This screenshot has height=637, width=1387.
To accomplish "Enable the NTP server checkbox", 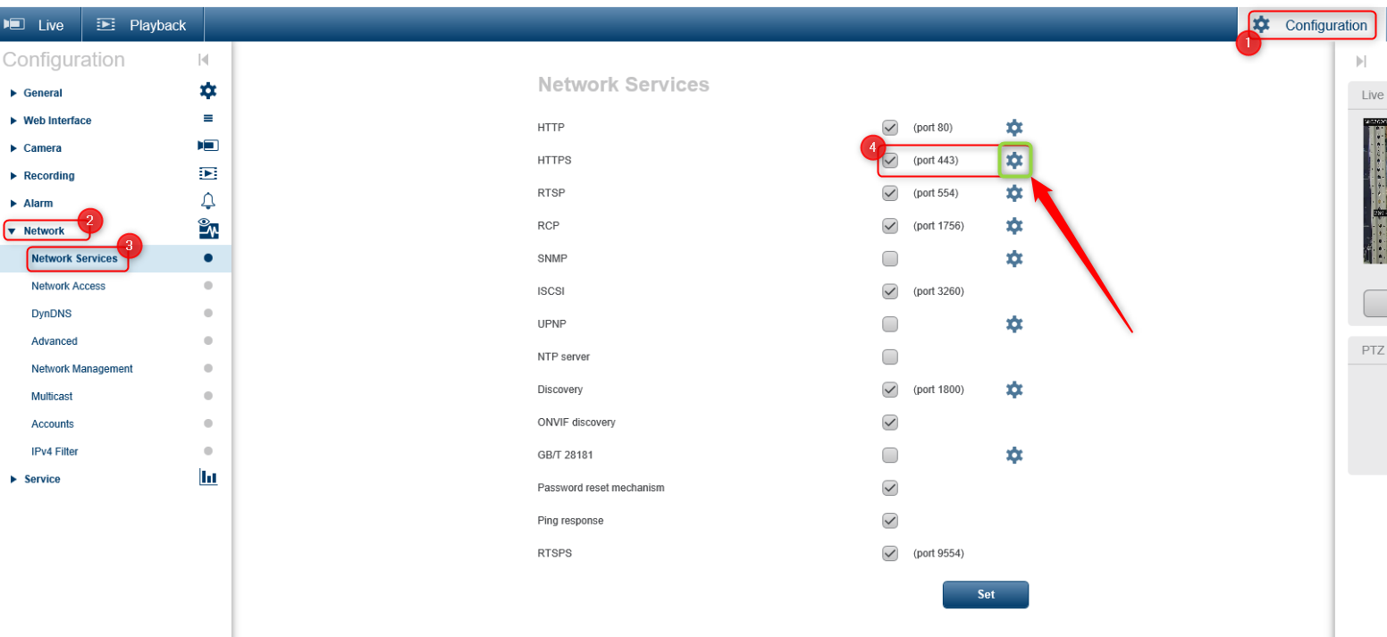I will point(889,356).
